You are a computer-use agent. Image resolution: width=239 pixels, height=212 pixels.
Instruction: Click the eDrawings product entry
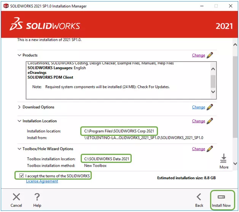(37, 73)
